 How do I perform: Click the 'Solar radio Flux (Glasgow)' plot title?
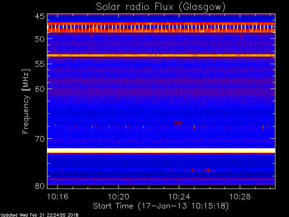pos(161,7)
